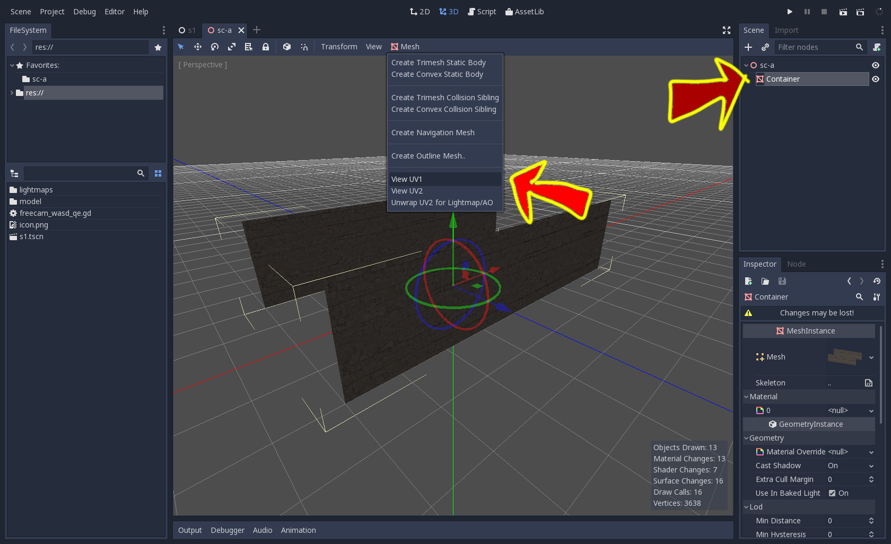
Task: Switch to 2D workspace
Action: pos(420,12)
